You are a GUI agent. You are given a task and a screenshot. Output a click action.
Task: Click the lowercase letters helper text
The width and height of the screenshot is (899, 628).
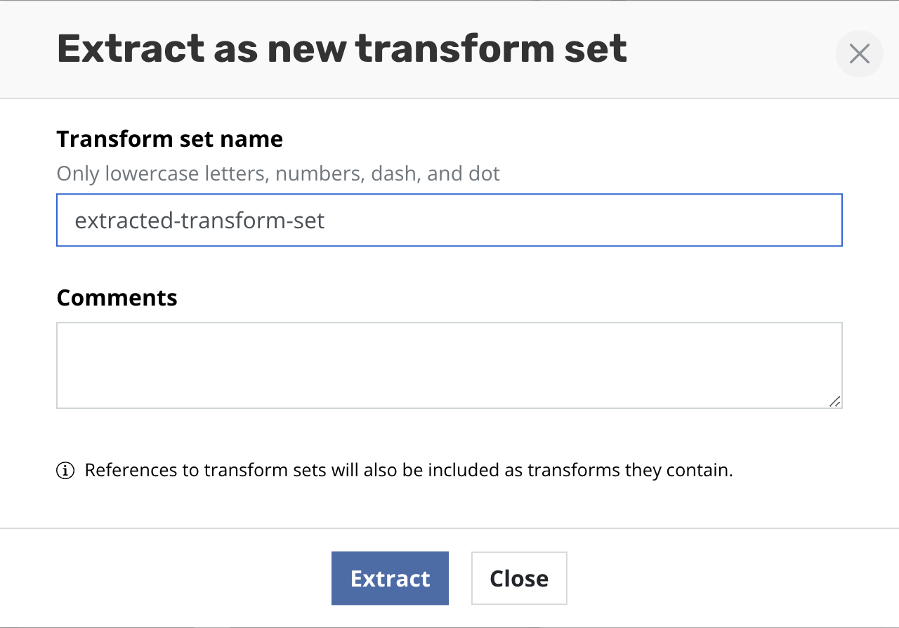point(278,174)
